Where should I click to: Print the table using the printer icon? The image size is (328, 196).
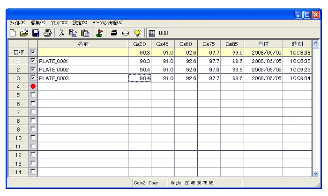pos(47,33)
